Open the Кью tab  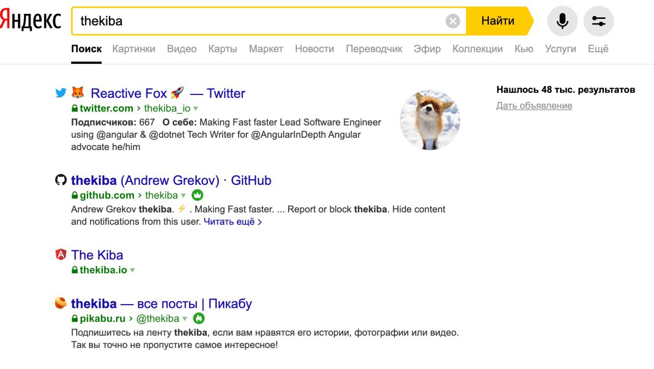click(524, 49)
